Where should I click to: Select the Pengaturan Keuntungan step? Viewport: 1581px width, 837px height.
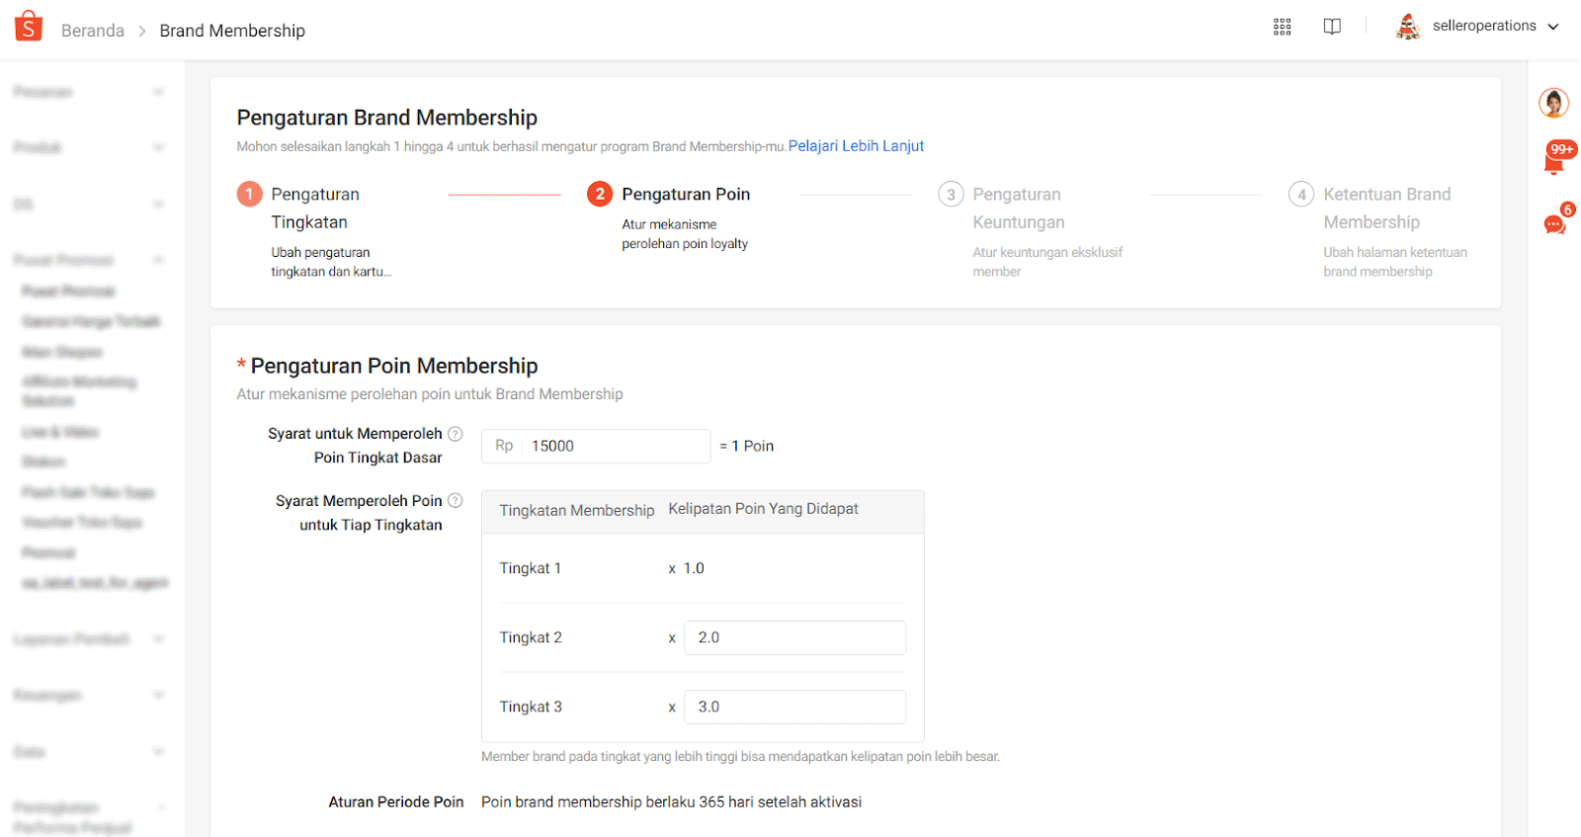click(x=1019, y=209)
